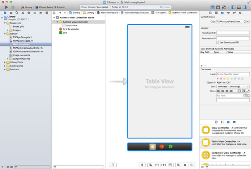The height and width of the screenshot is (169, 251).
Task: Open the Project navigator folder icon
Action: coord(5,13)
